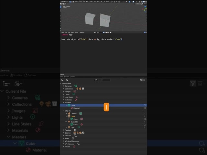Enable face select mode in viewport header
This screenshot has height=155, width=207.
click(x=73, y=2)
